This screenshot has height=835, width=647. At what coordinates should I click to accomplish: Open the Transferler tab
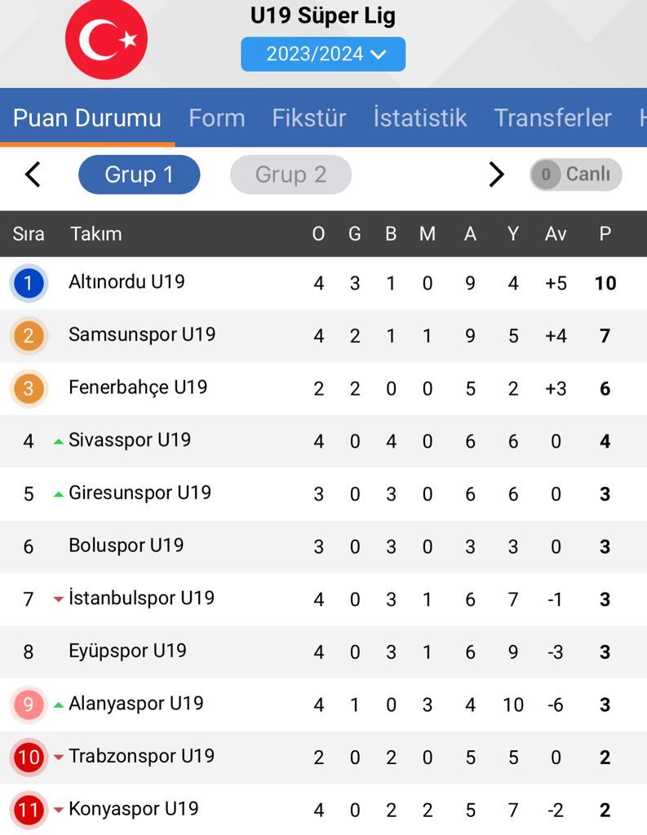point(552,117)
